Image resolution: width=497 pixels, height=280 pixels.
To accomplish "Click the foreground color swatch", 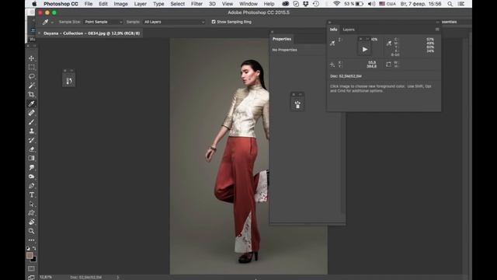I will [30, 256].
